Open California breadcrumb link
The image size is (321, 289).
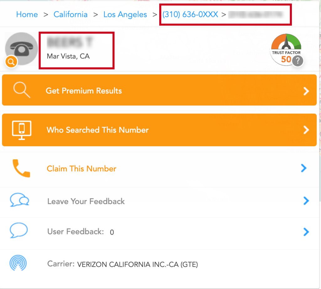tap(71, 14)
